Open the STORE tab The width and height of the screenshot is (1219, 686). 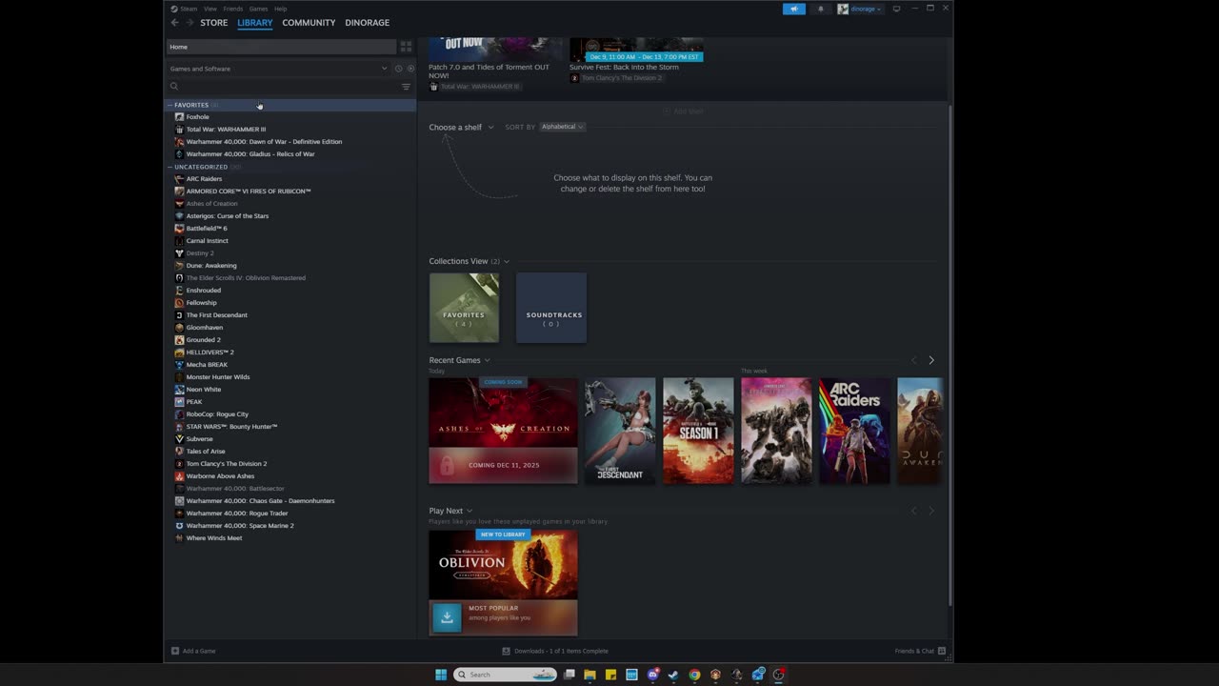(x=213, y=22)
